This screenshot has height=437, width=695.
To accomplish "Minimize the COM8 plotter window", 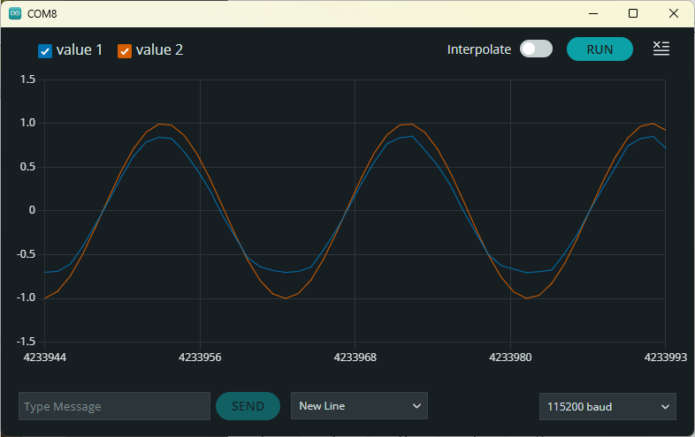I will click(592, 13).
